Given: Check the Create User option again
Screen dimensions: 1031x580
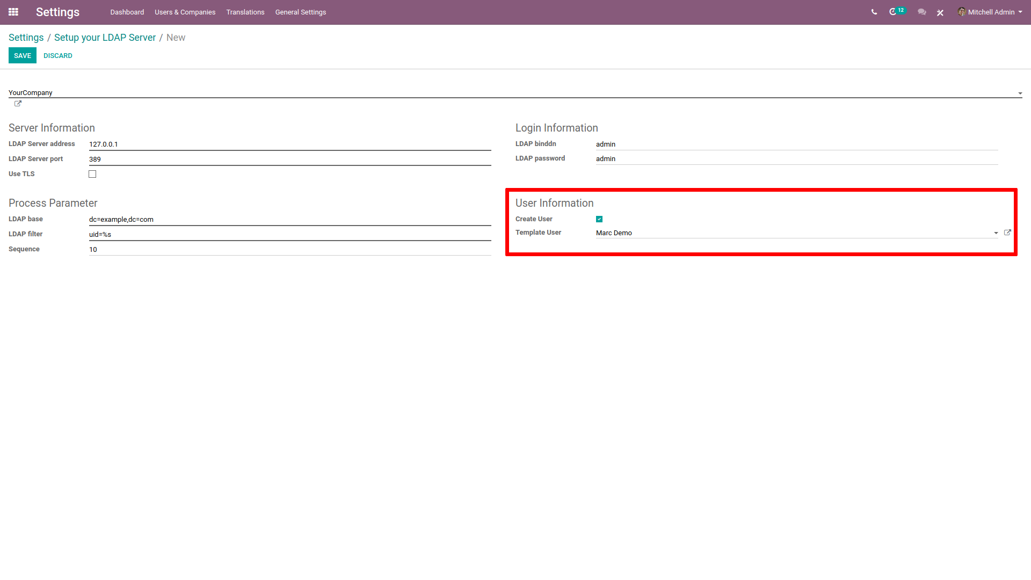Looking at the screenshot, I should coord(599,219).
